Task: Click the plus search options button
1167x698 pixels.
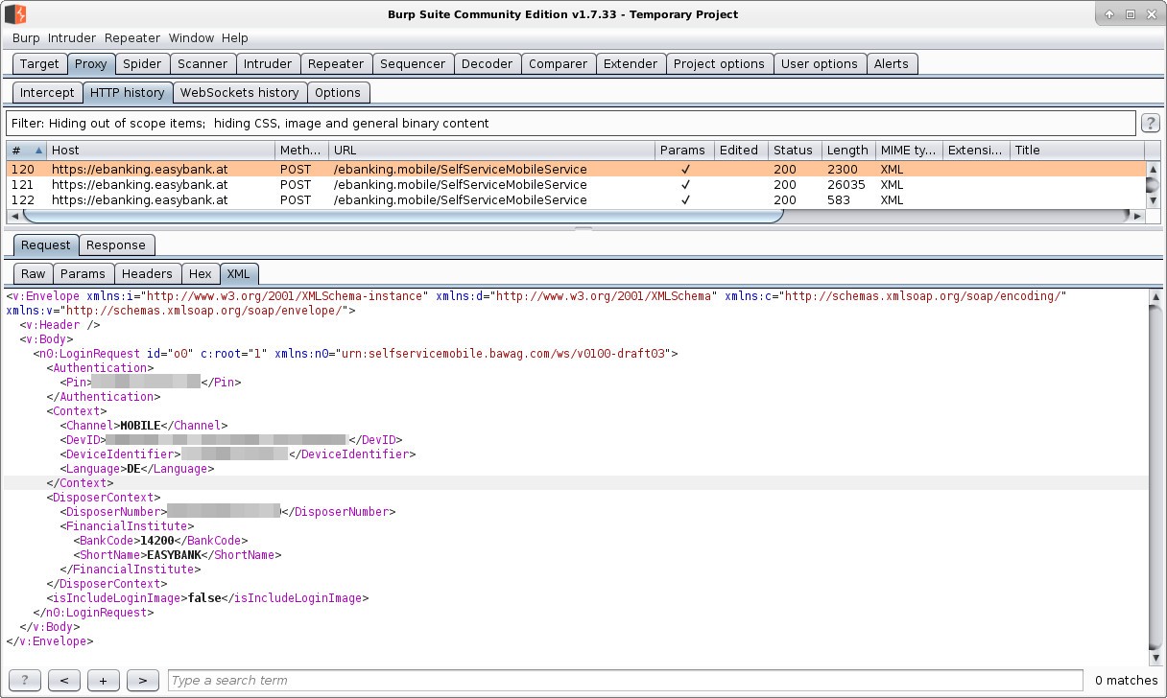Action: [103, 680]
